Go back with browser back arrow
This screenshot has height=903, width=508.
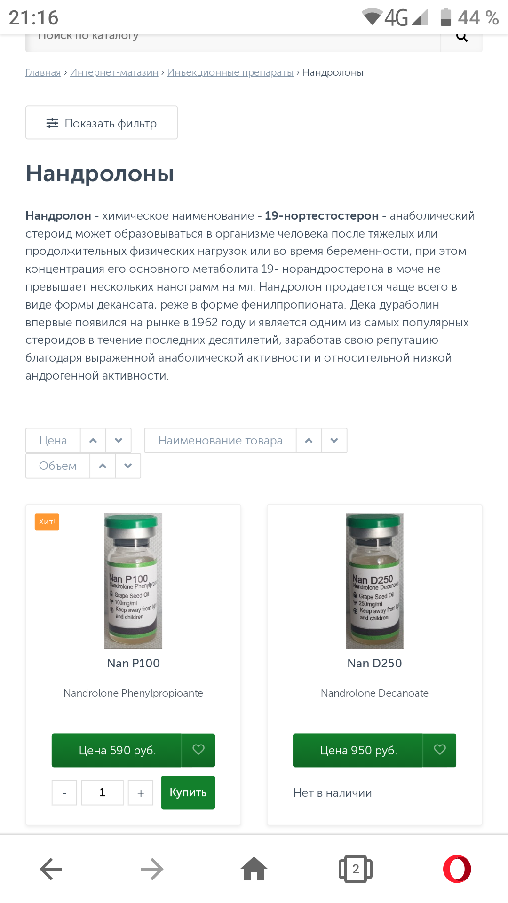(x=51, y=869)
